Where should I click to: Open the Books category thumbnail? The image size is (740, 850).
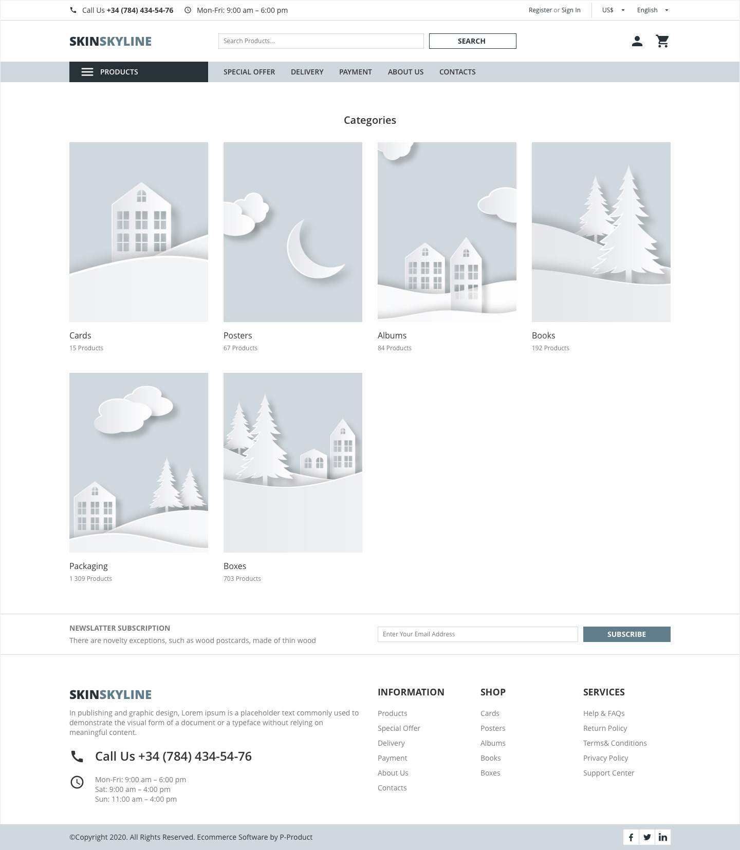(x=601, y=232)
